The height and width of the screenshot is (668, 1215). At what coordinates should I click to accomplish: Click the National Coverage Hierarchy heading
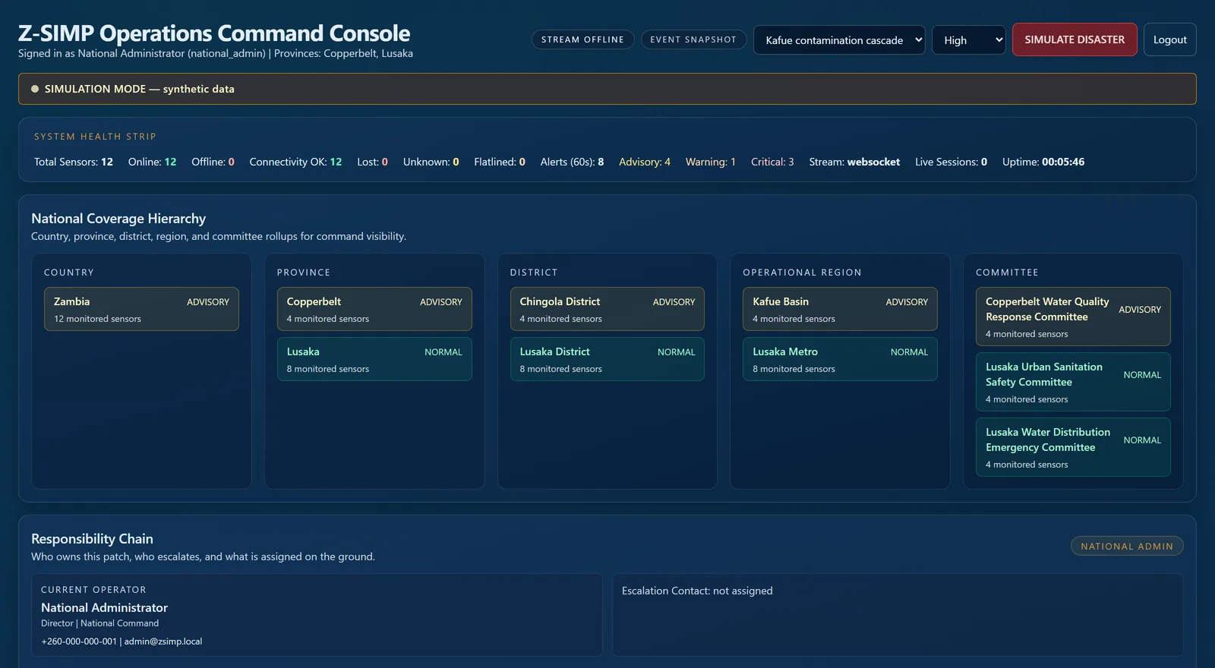coord(118,219)
